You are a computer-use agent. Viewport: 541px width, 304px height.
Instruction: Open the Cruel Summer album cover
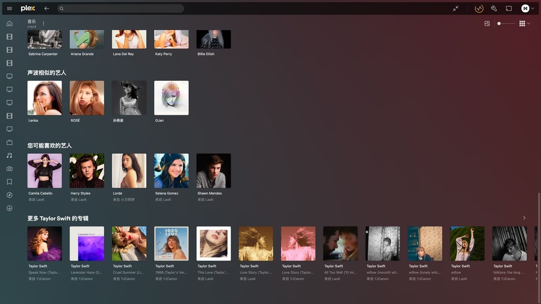pos(129,244)
